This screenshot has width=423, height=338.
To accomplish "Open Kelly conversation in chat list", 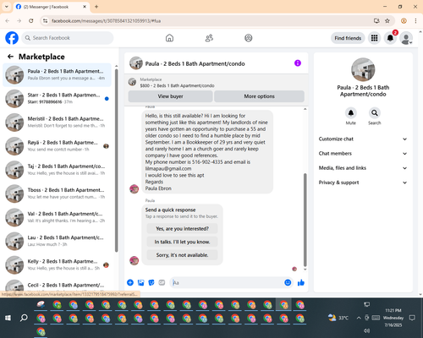I will pos(57,265).
